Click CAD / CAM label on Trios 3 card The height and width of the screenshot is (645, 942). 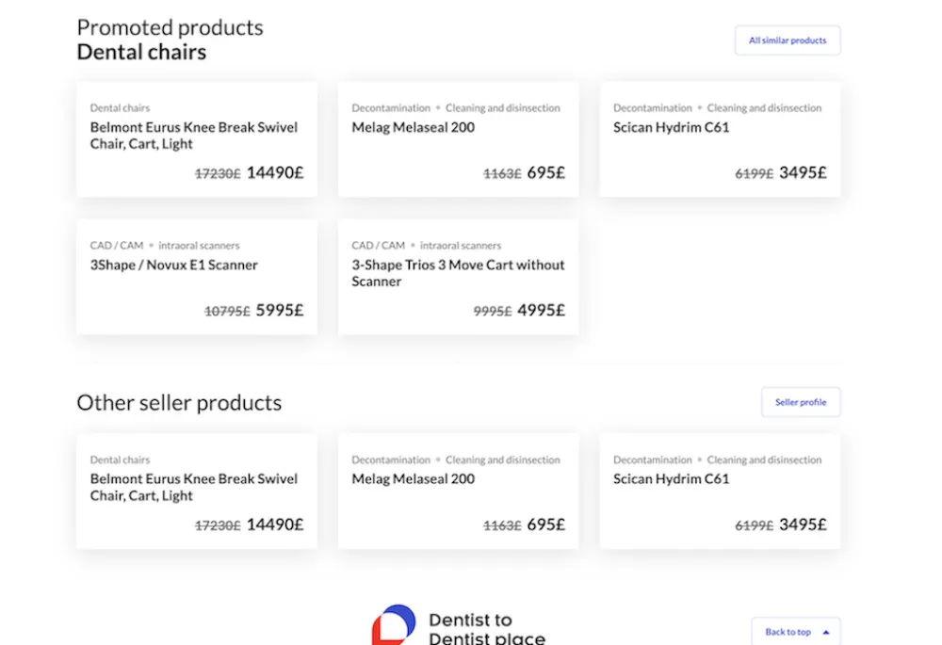(378, 246)
